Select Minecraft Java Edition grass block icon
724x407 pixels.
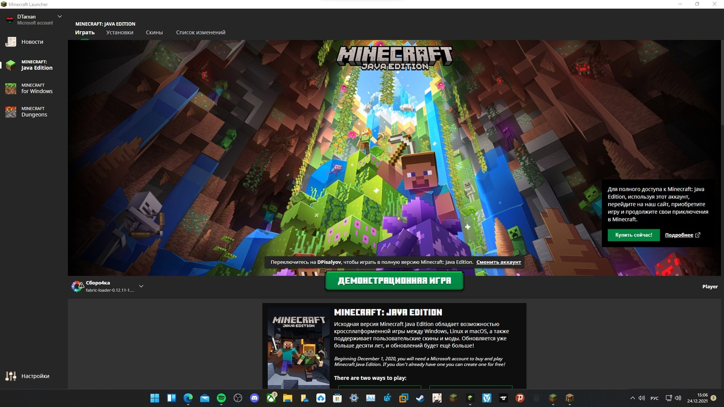pyautogui.click(x=11, y=65)
